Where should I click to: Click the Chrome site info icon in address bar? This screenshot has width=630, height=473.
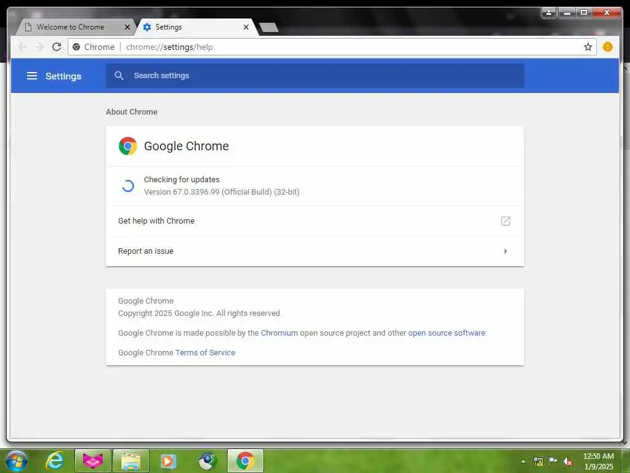pyautogui.click(x=76, y=47)
